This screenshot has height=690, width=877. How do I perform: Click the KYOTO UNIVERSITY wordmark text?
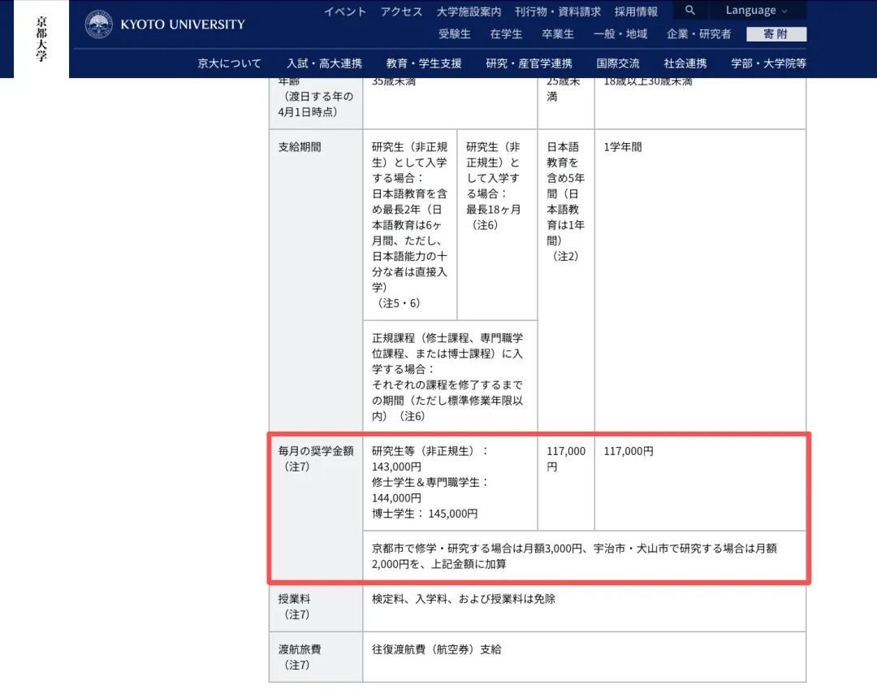[x=183, y=24]
